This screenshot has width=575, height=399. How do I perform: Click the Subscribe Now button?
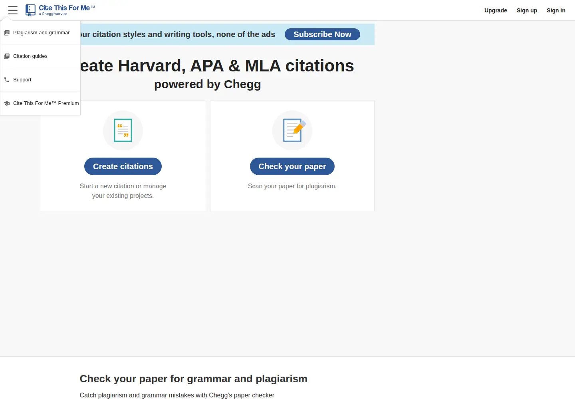(322, 34)
